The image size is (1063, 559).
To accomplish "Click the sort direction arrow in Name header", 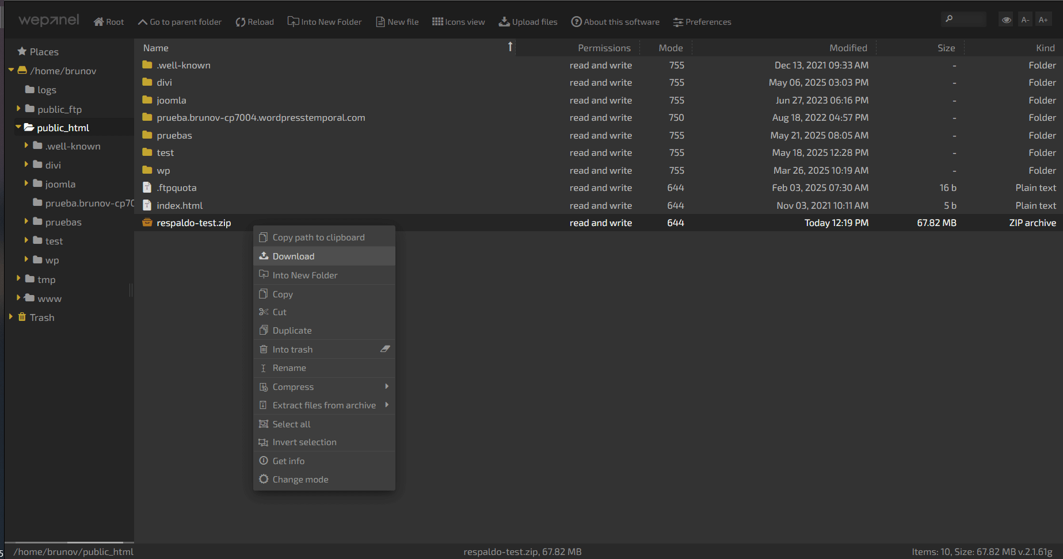I will point(510,47).
